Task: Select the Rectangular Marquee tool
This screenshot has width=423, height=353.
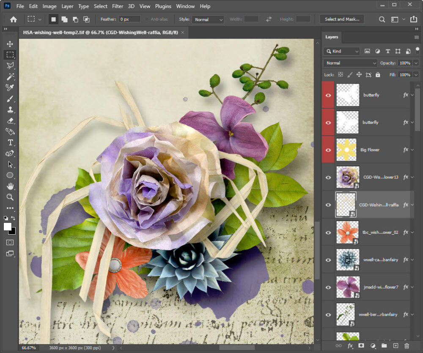Action: coord(10,55)
